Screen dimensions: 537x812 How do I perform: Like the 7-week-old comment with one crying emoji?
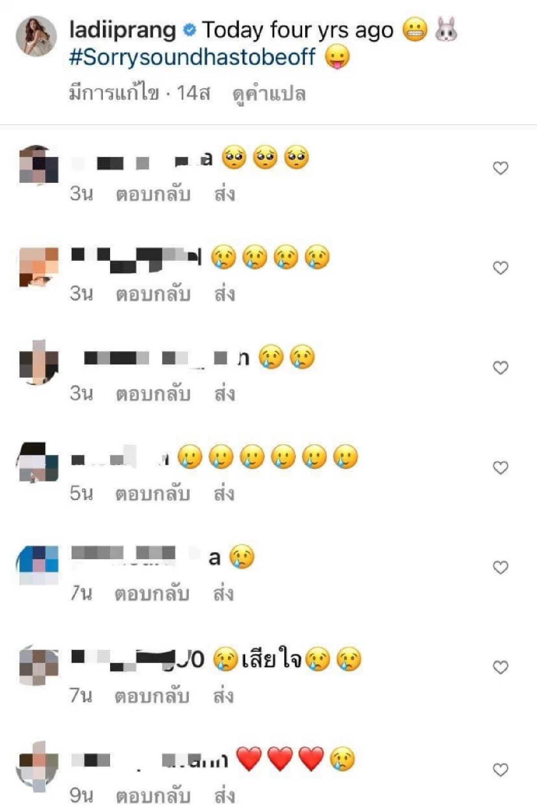click(500, 567)
